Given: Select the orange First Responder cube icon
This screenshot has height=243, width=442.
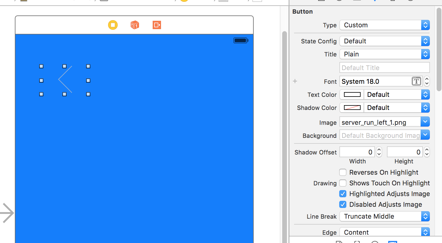Looking at the screenshot, I should (x=135, y=25).
